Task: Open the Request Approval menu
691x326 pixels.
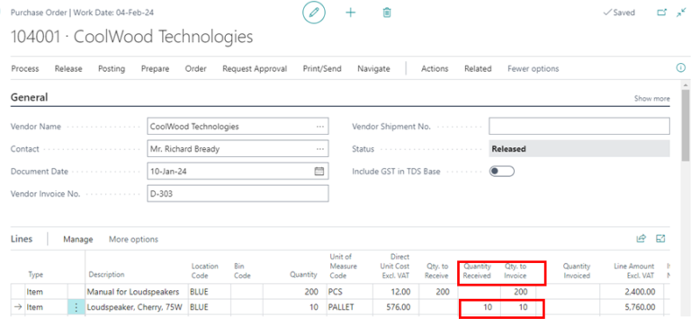Action: pos(255,68)
